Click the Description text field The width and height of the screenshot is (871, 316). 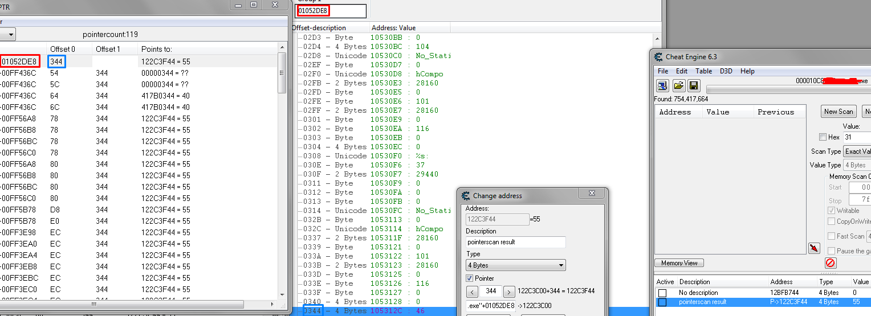click(515, 242)
